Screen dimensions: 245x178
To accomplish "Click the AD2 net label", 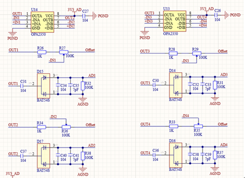I will click(92, 145).
